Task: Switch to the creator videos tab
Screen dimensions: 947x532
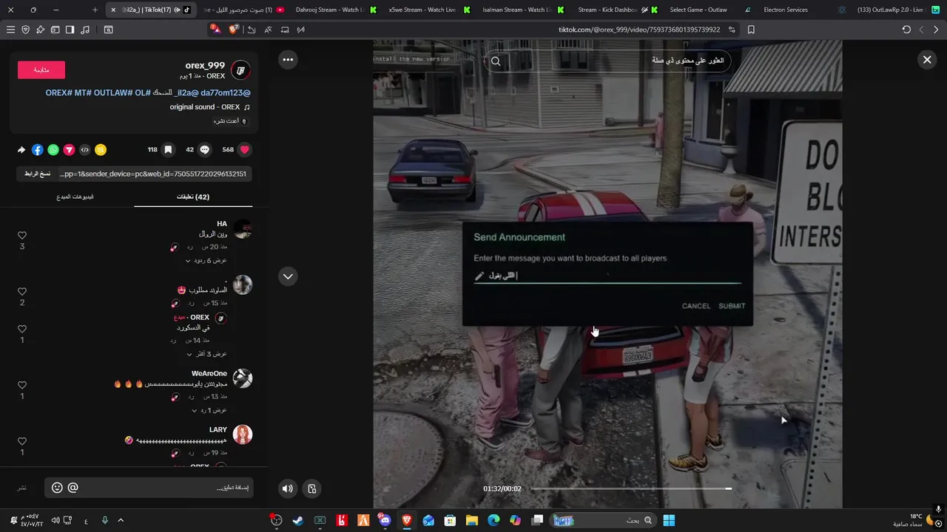Action: [x=75, y=197]
